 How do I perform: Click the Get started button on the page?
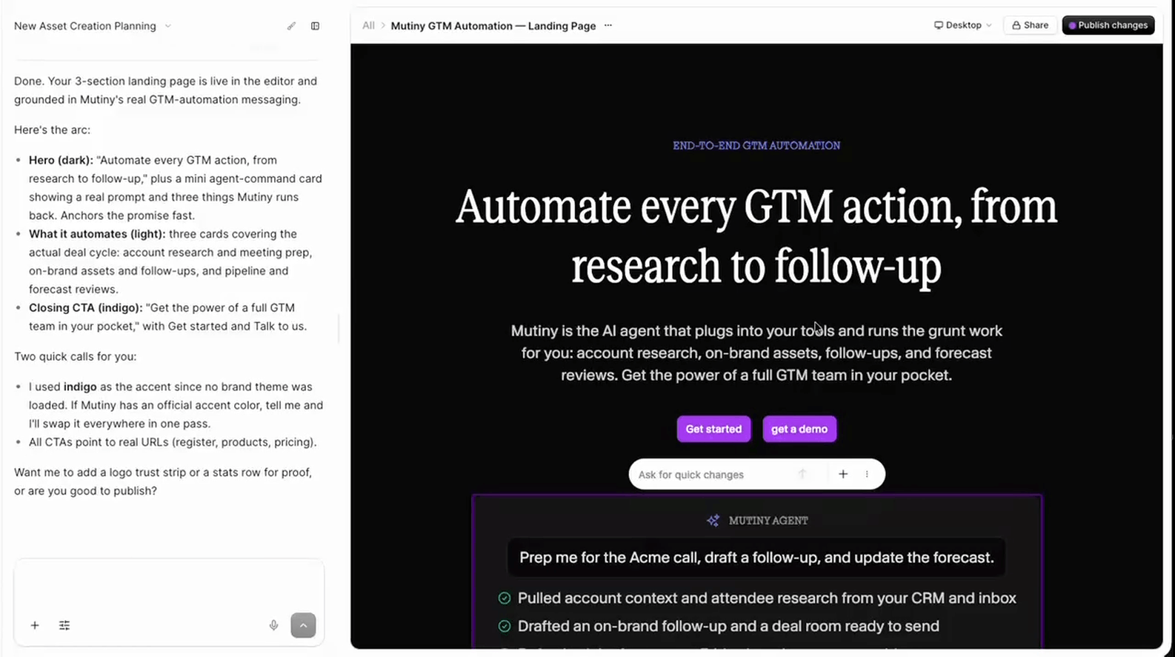coord(713,429)
